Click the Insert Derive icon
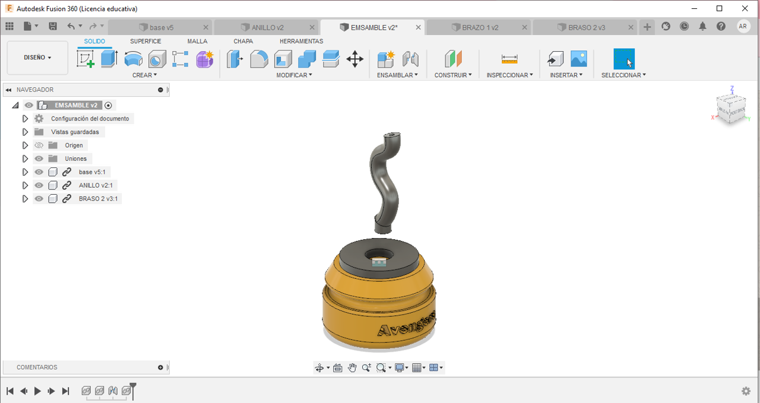760x403 pixels. tap(555, 59)
